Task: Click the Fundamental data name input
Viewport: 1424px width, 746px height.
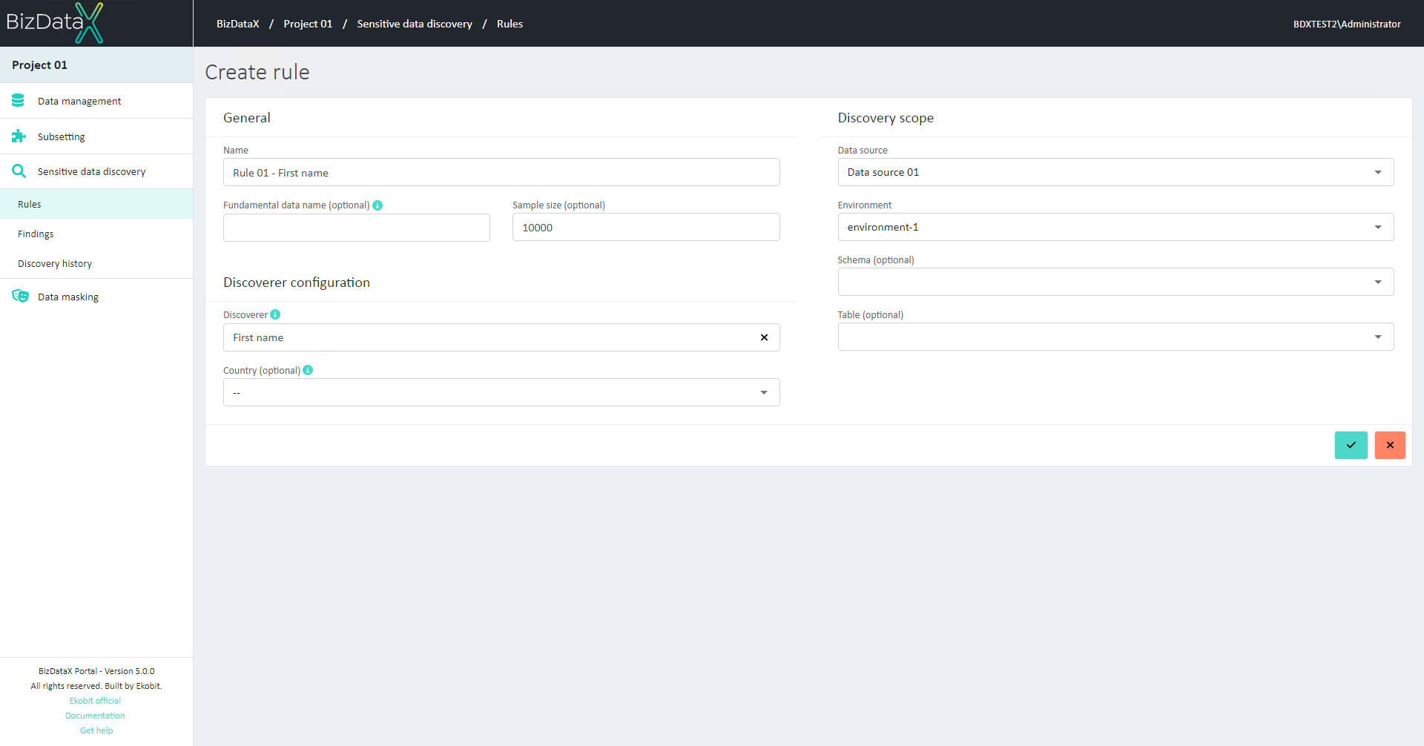Action: click(x=357, y=228)
